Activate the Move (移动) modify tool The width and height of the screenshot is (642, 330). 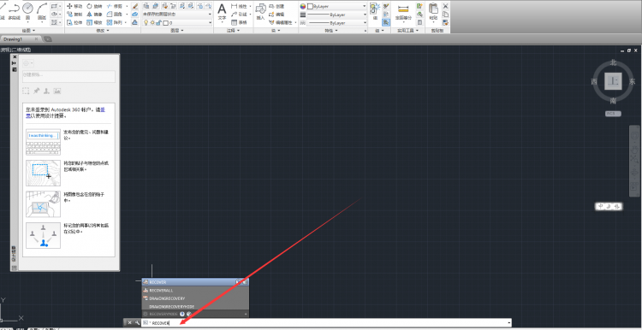coord(74,7)
